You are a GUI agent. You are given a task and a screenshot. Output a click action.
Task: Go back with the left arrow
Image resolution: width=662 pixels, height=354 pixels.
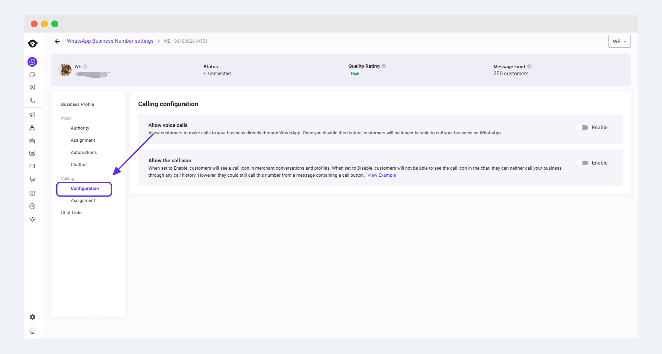coord(57,41)
